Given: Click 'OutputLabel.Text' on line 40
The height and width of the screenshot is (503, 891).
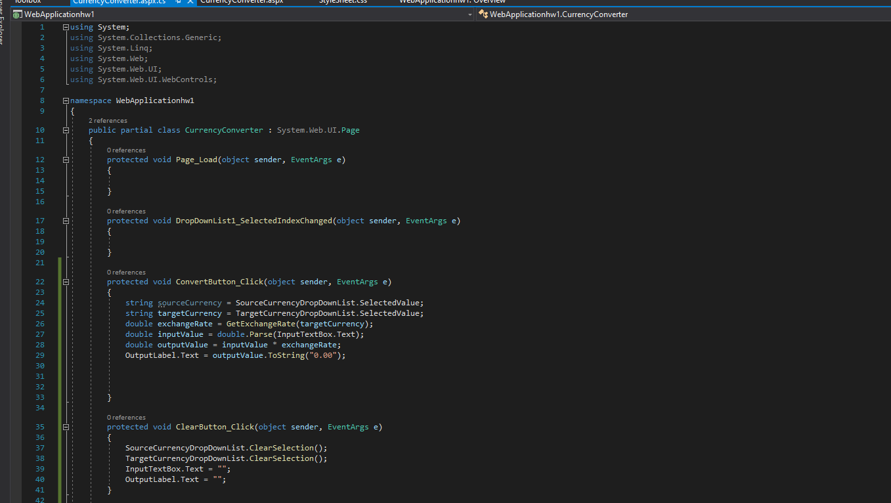Looking at the screenshot, I should click(162, 479).
